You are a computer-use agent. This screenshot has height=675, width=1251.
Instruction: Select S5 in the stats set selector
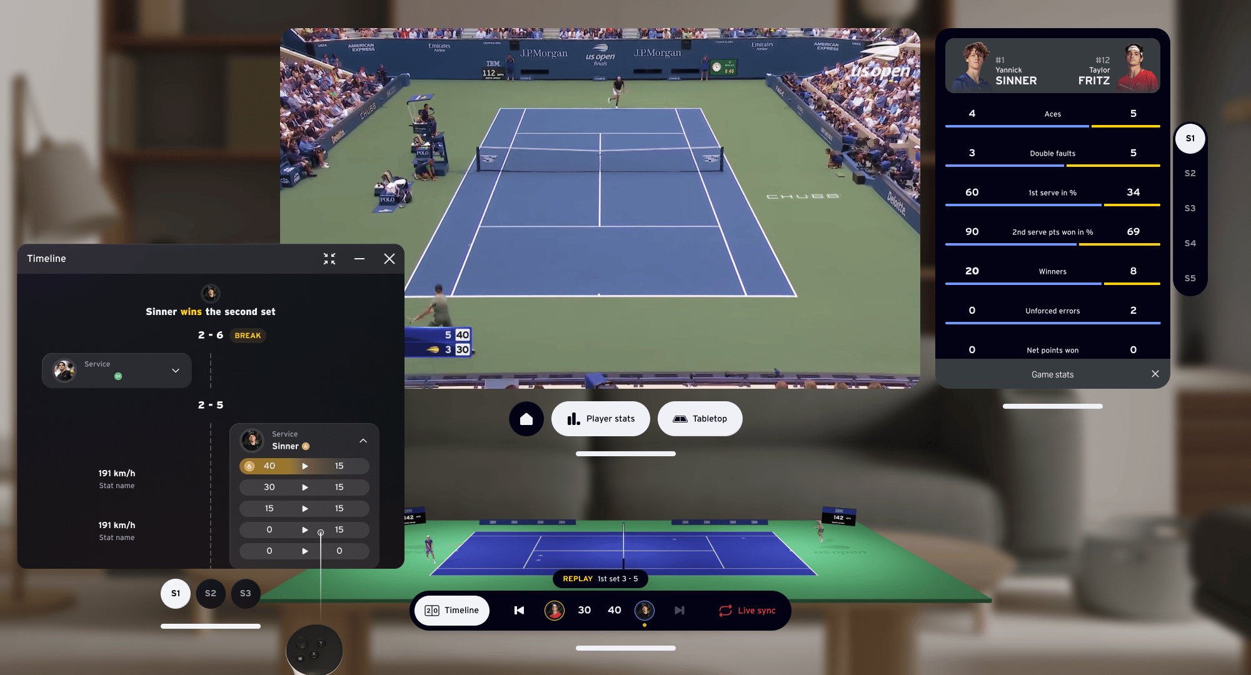click(1190, 278)
